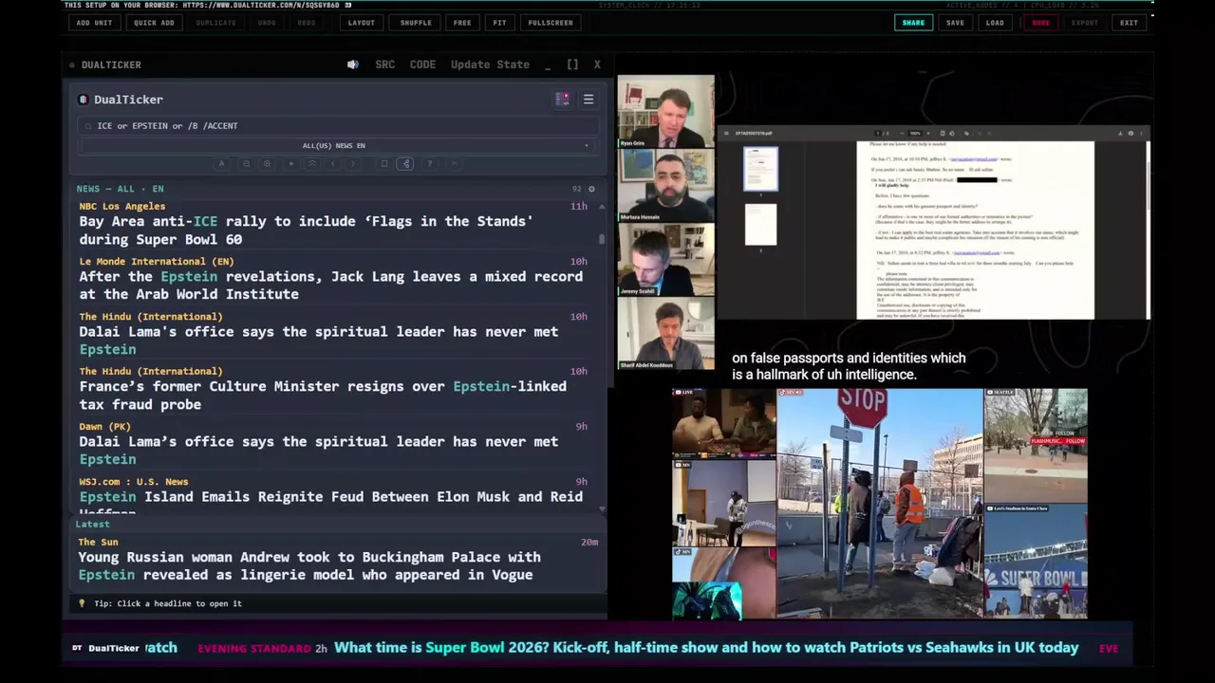Open The Hindu Dalai Lama headline

coord(318,341)
